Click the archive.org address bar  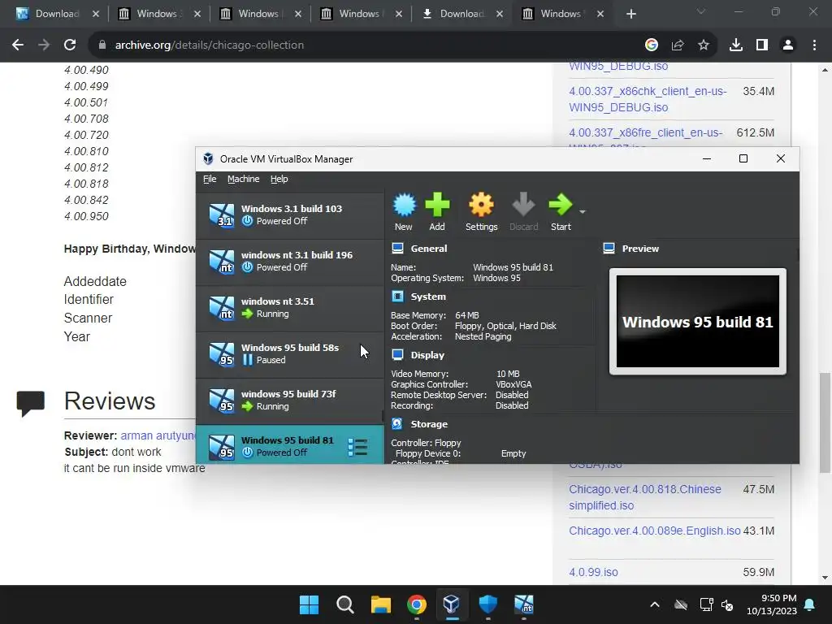[x=366, y=45]
